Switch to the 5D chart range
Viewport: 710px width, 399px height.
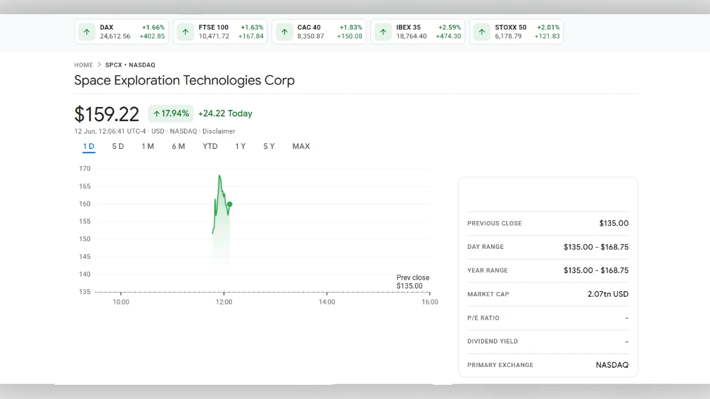(x=118, y=146)
